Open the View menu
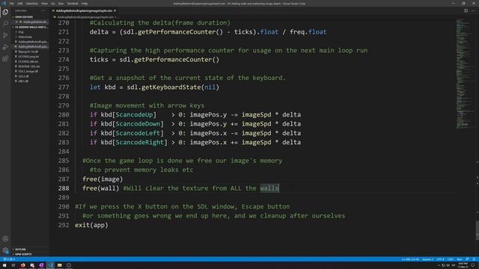The height and width of the screenshot is (269, 479). point(45,3)
